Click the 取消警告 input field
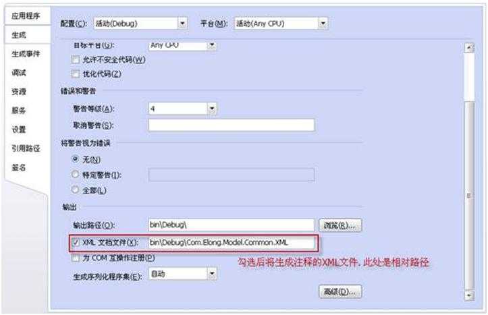The width and height of the screenshot is (488, 315). click(232, 125)
